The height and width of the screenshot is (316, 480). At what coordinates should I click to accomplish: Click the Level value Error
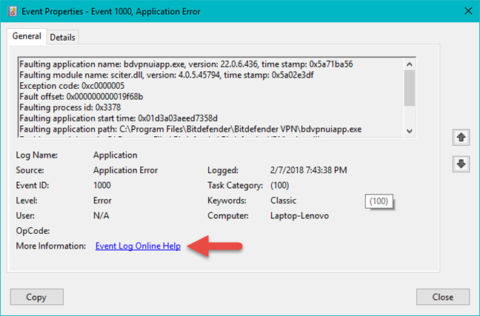(x=102, y=201)
